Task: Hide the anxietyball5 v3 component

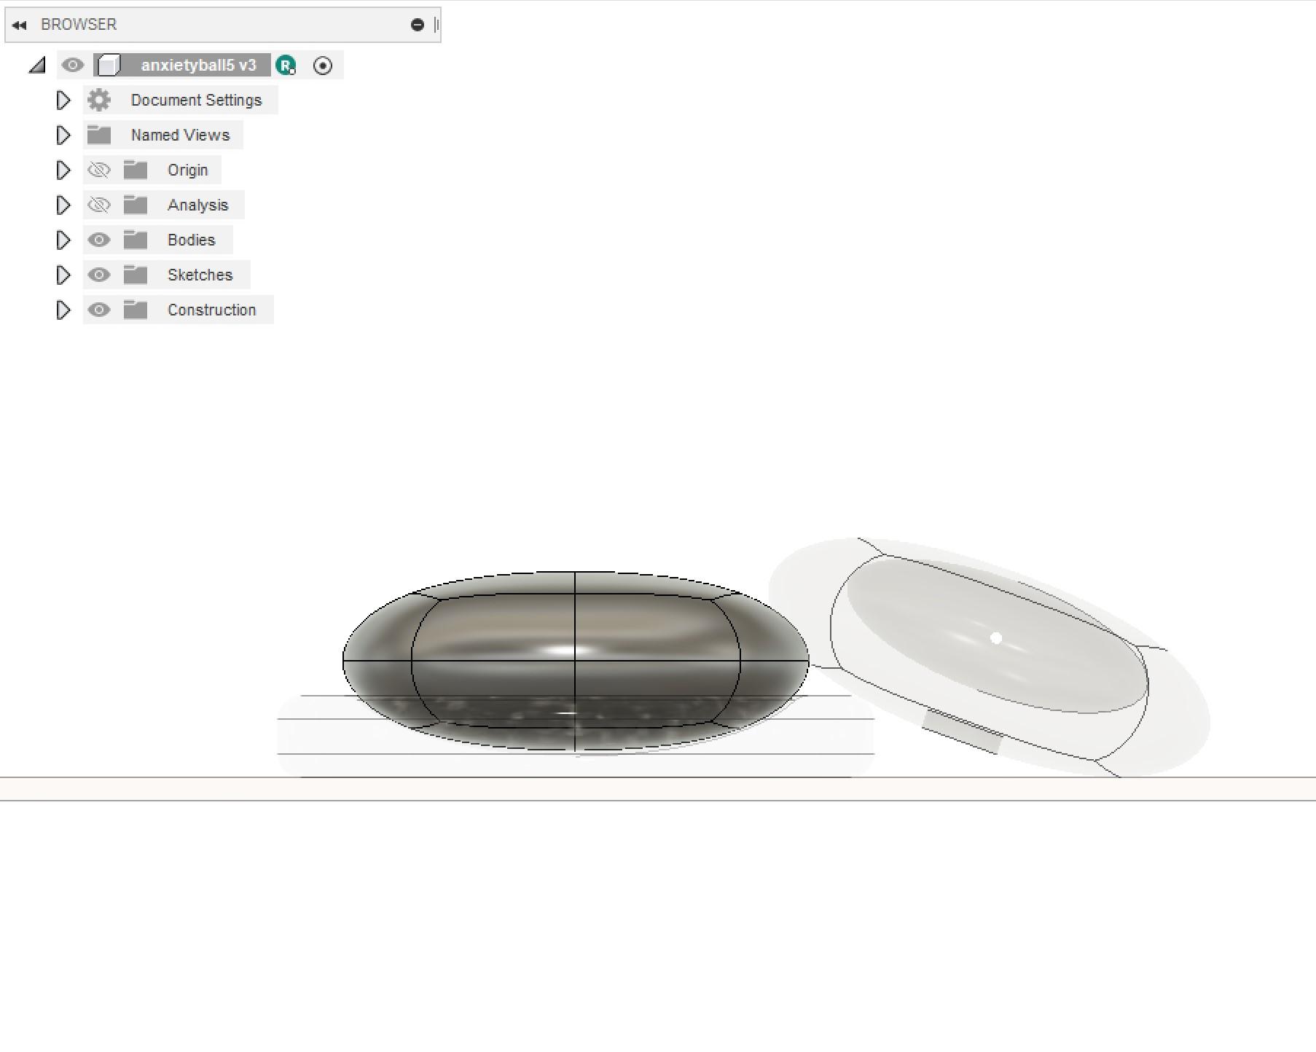Action: pos(72,65)
